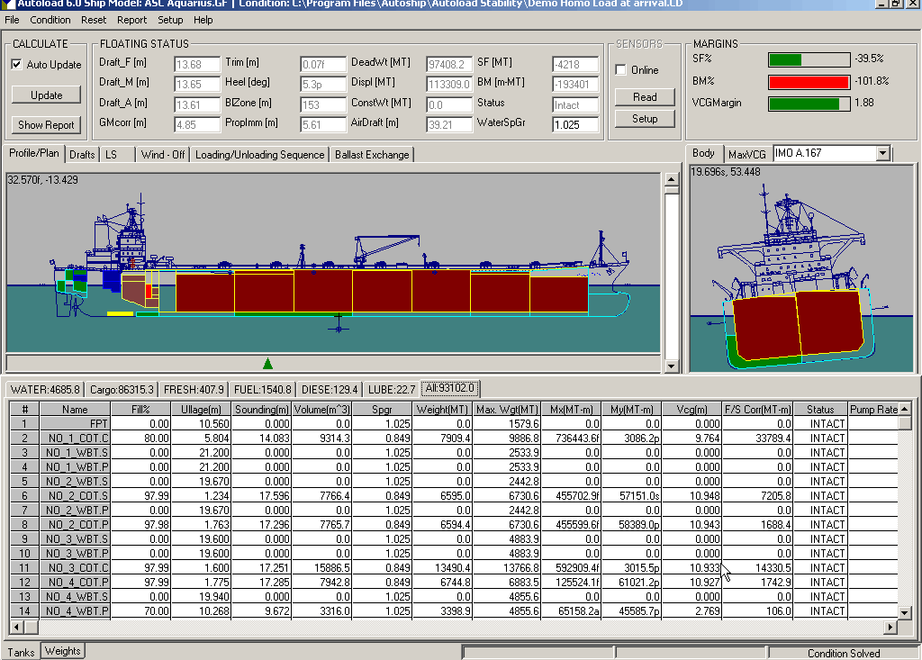Toggle the Auto Update checkbox

[x=15, y=63]
